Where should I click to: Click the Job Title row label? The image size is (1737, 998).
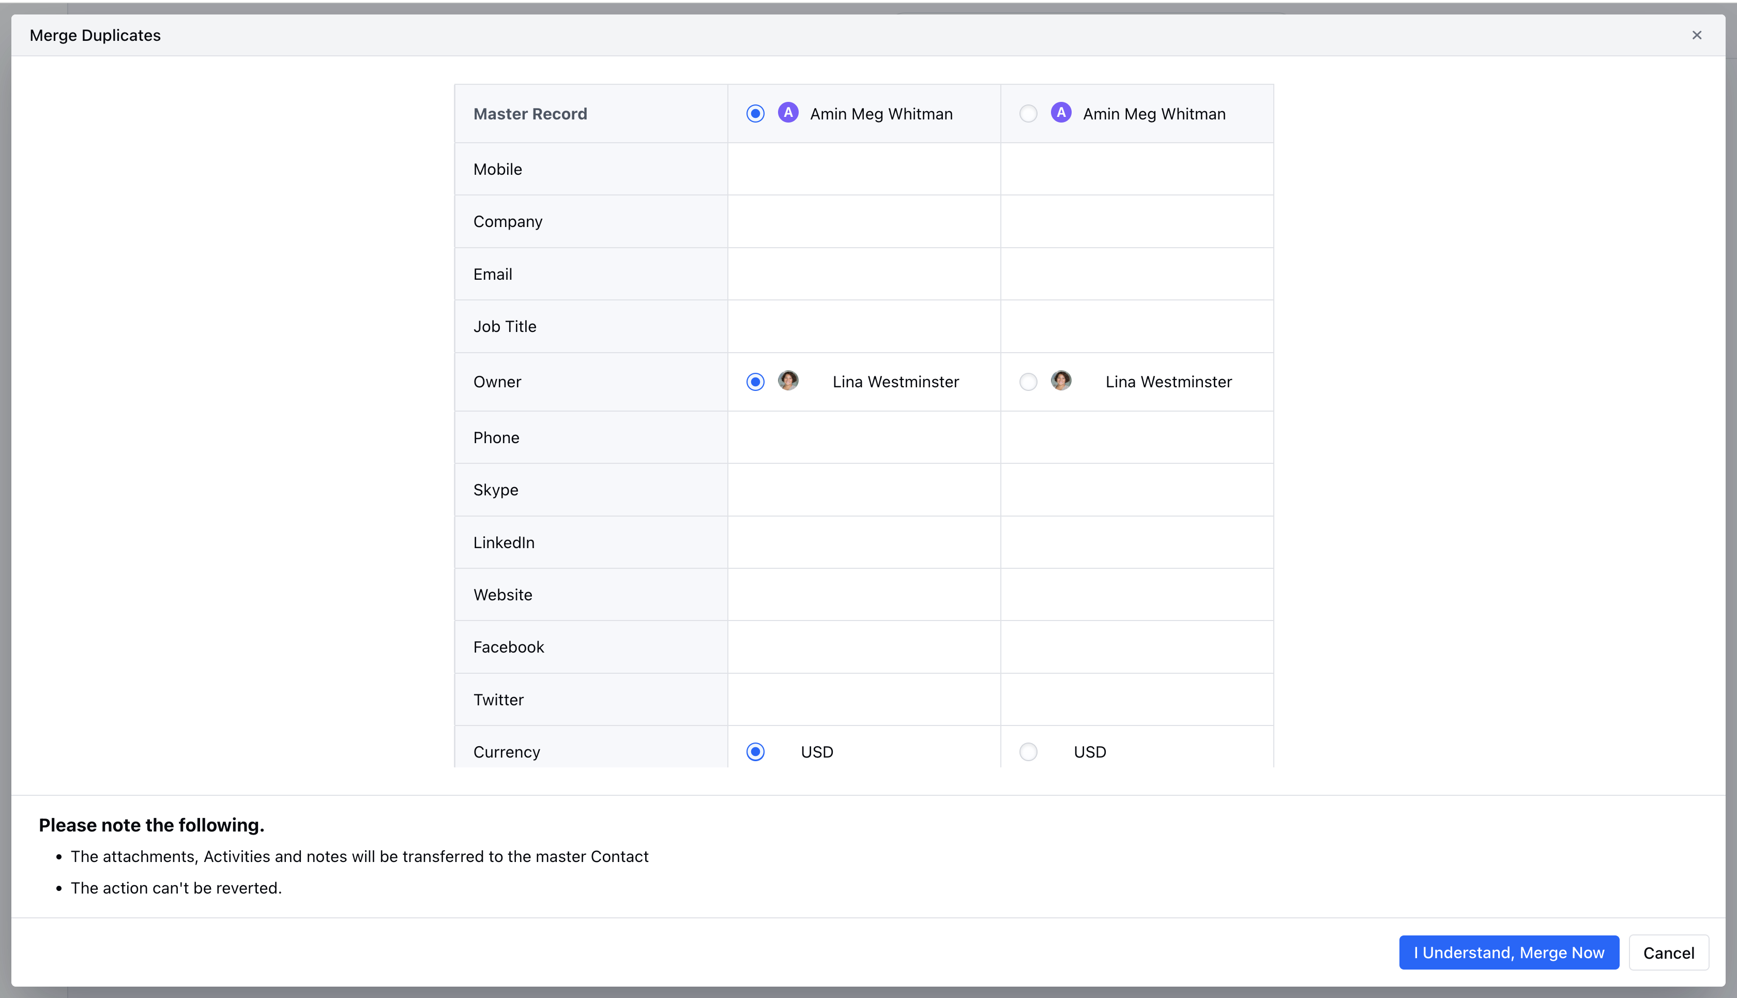(505, 326)
